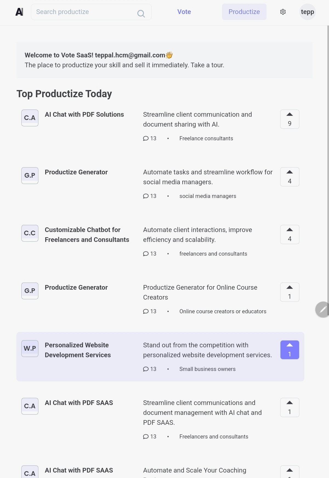Click the W.P avatar for Personalized Website

click(x=30, y=348)
